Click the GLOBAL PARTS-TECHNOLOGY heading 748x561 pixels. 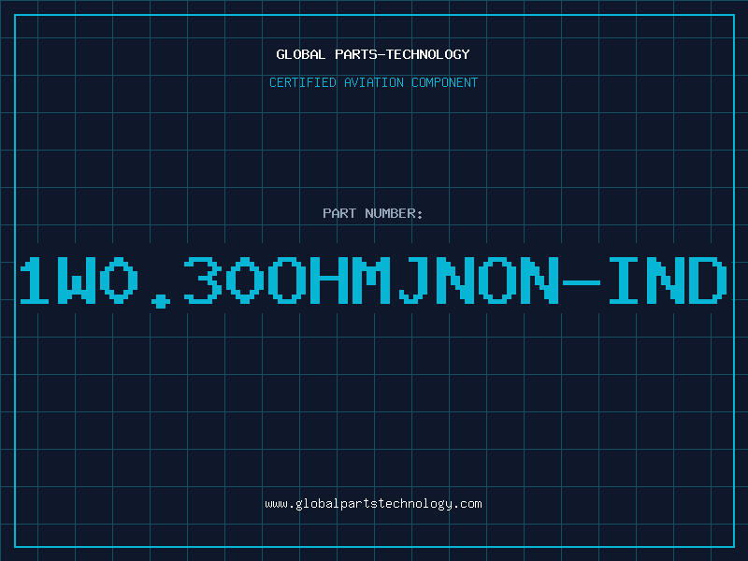373,54
